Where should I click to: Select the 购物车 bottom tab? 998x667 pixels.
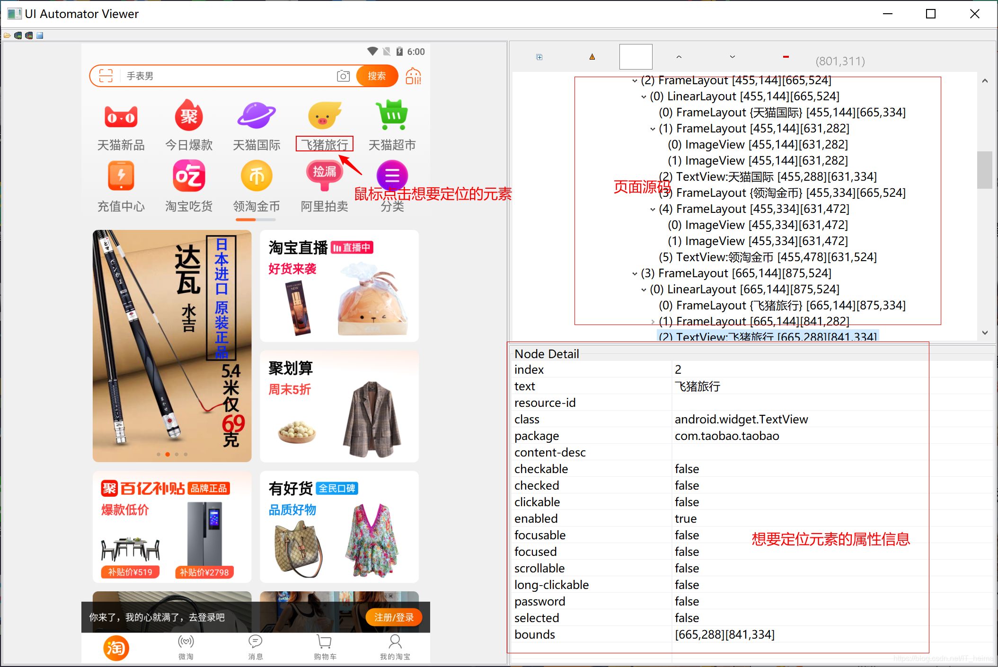(325, 648)
